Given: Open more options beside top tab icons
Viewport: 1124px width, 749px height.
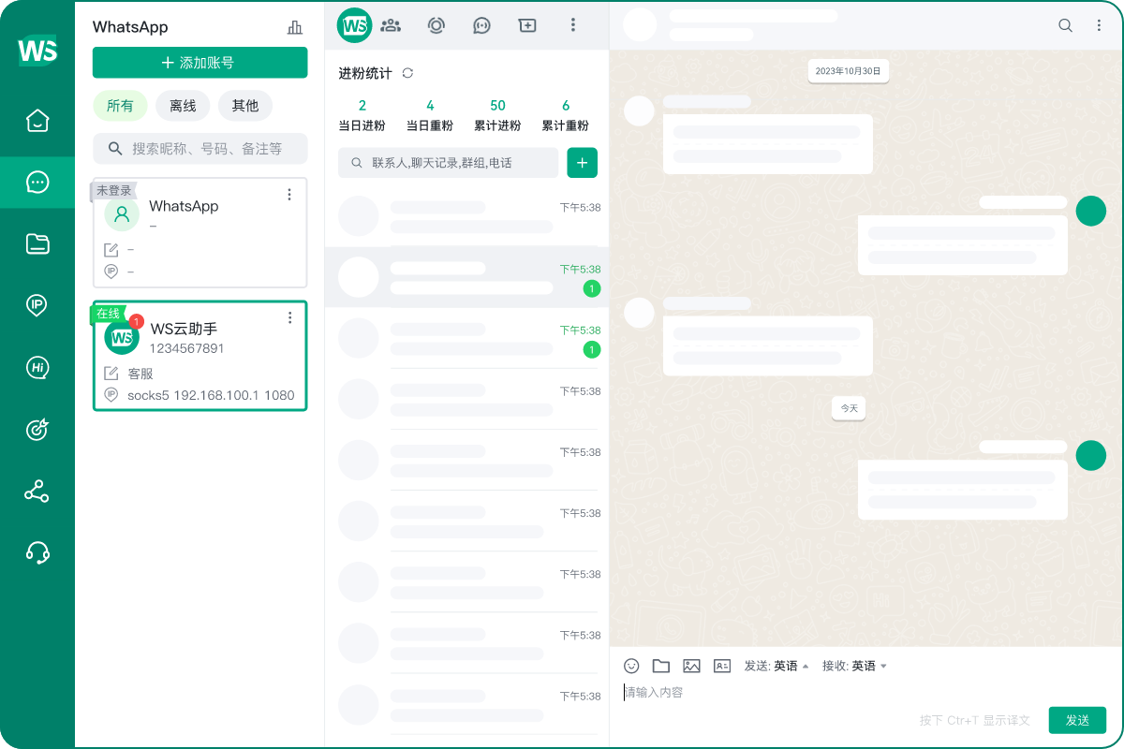Looking at the screenshot, I should pyautogui.click(x=573, y=25).
